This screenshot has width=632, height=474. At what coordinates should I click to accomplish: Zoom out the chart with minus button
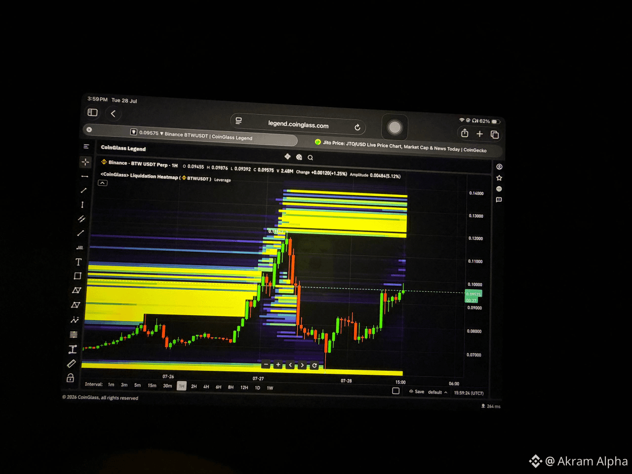point(266,365)
